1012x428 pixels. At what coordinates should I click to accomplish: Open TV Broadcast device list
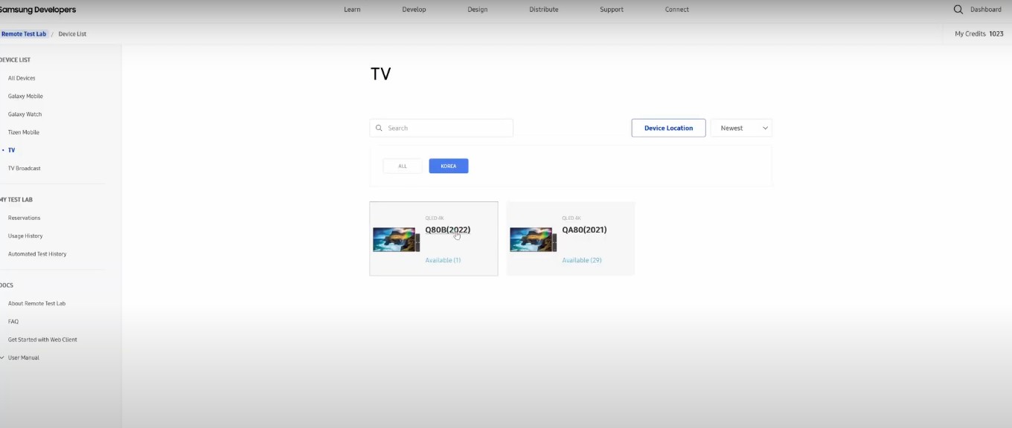point(25,169)
